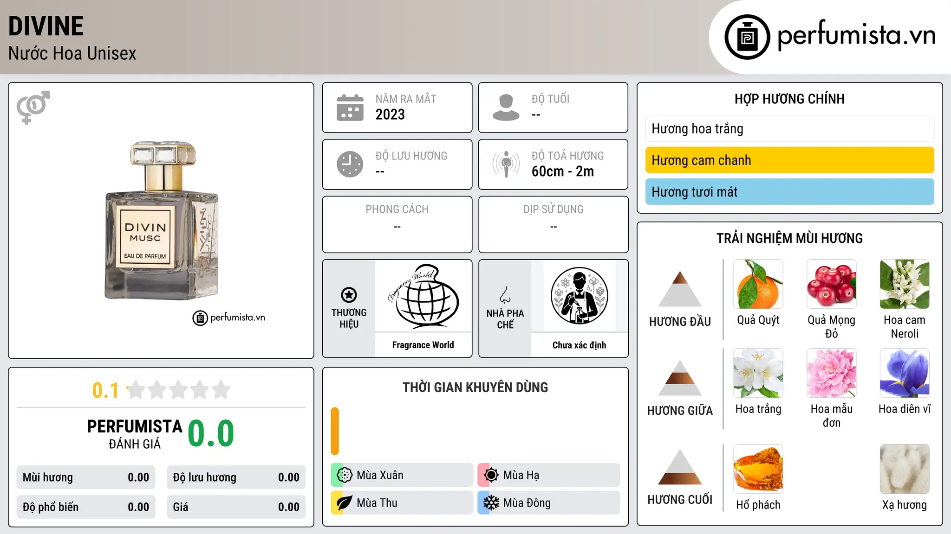Screen dimensions: 951x534
Task: Click the orange recommended-time bar
Action: (335, 431)
